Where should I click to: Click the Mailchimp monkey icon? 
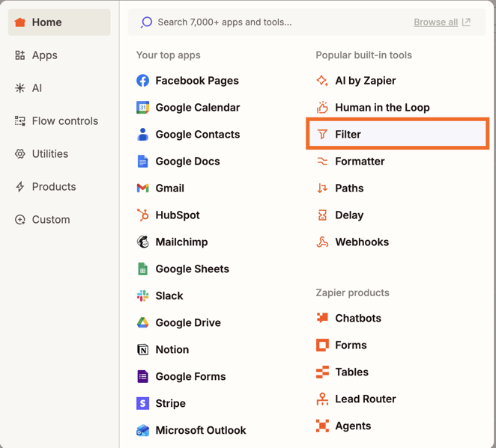[x=142, y=242]
